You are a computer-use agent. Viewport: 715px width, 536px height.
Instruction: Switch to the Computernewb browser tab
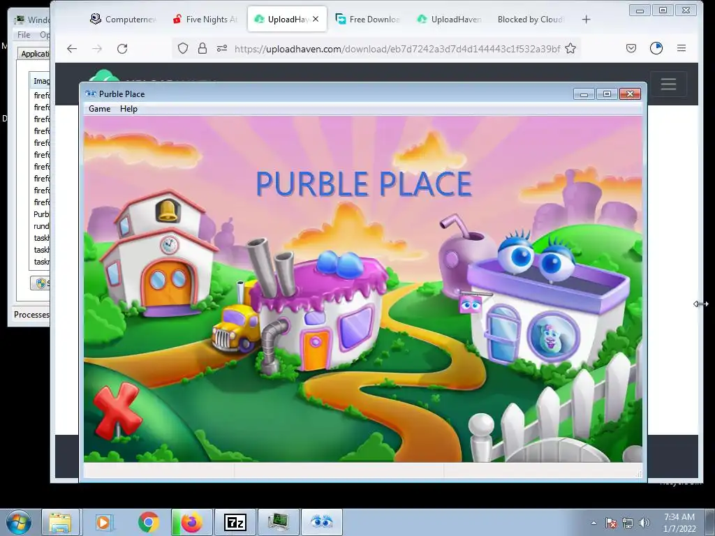123,19
